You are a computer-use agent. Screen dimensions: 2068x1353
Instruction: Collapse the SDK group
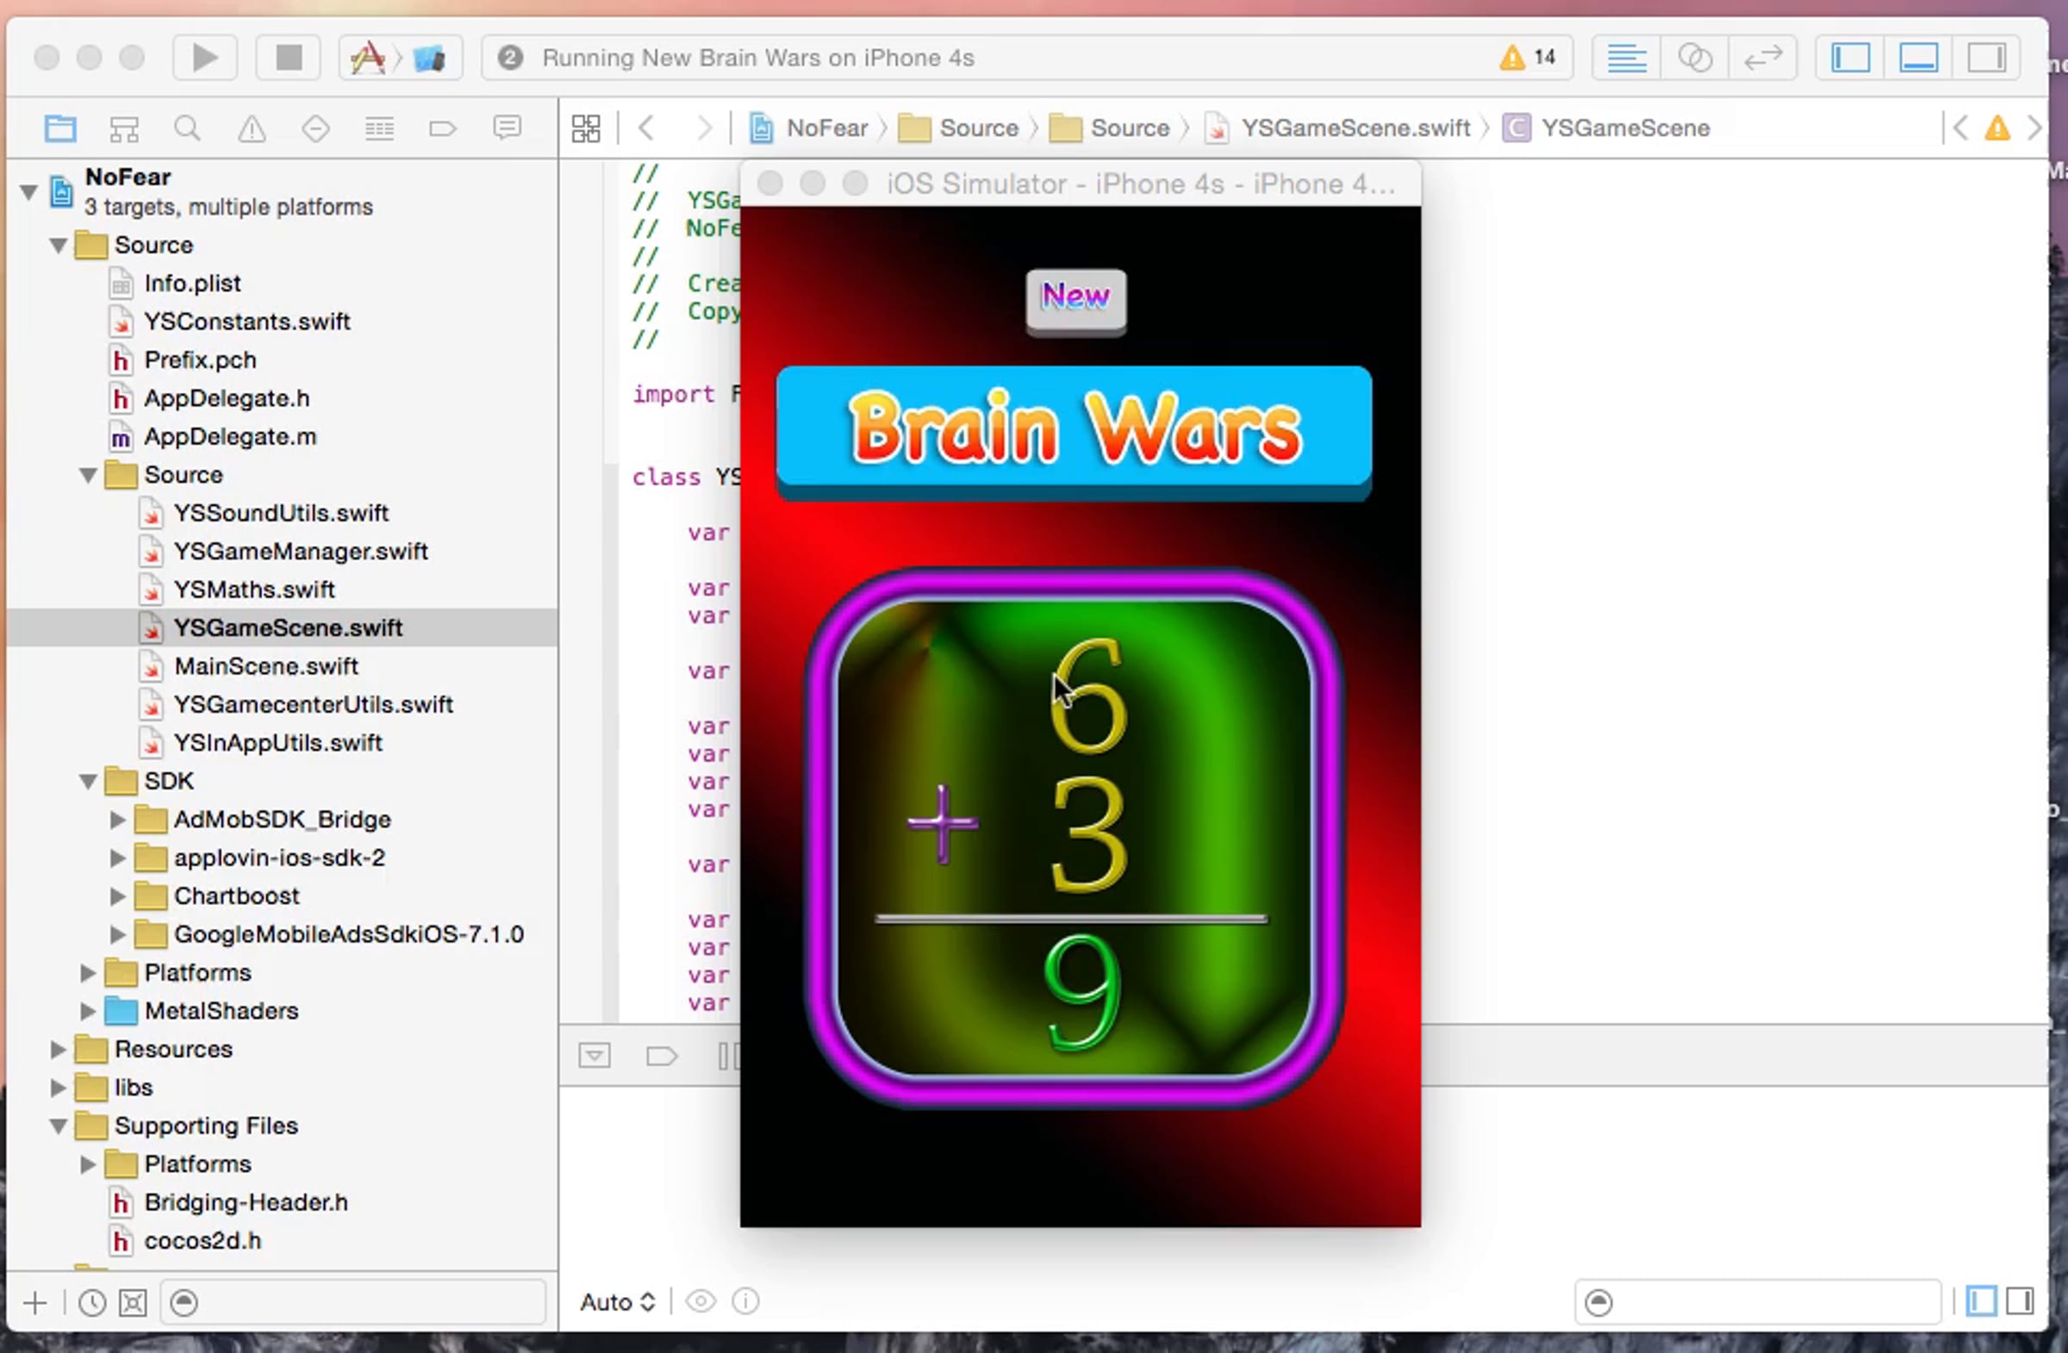(88, 782)
